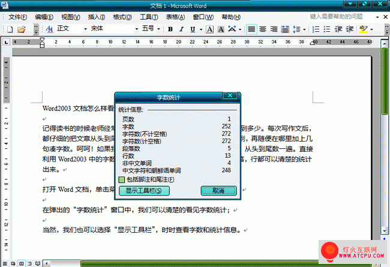390x267 pixels.
Task: Align text left and right justified
Action: click(251, 29)
